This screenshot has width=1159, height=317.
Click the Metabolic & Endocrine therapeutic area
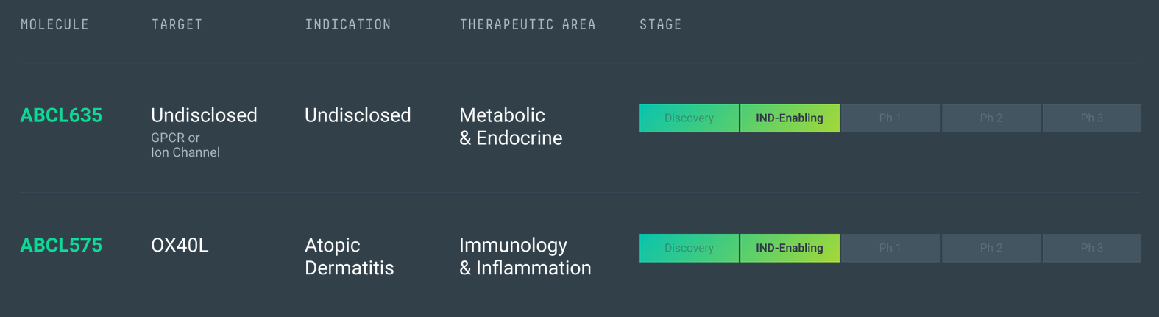click(x=511, y=127)
